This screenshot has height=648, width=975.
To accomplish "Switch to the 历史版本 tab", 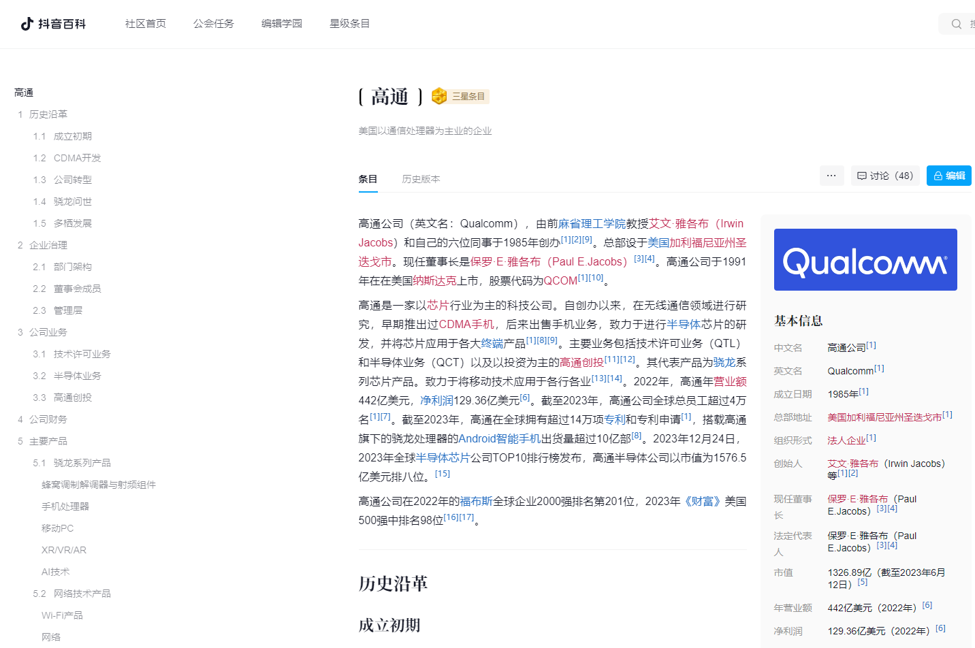I will click(421, 179).
